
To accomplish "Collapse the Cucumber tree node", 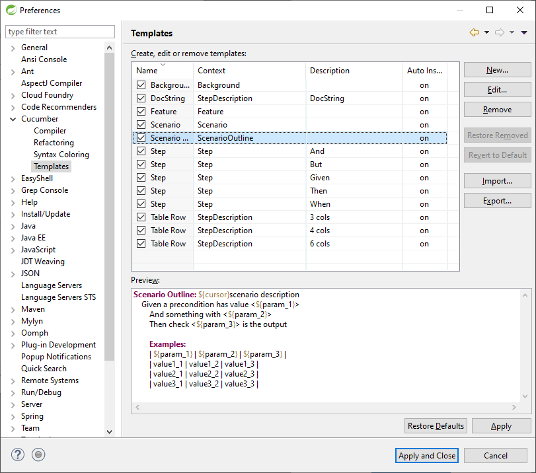I will 13,119.
